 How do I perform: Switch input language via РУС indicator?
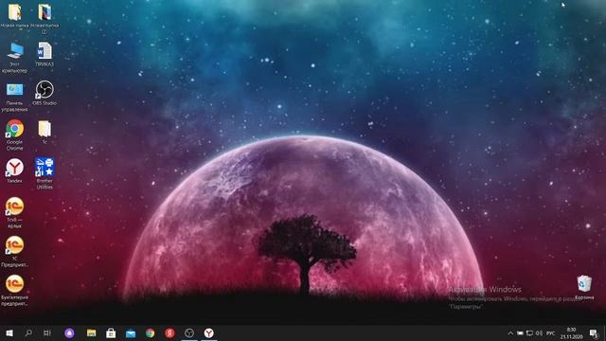tap(551, 332)
